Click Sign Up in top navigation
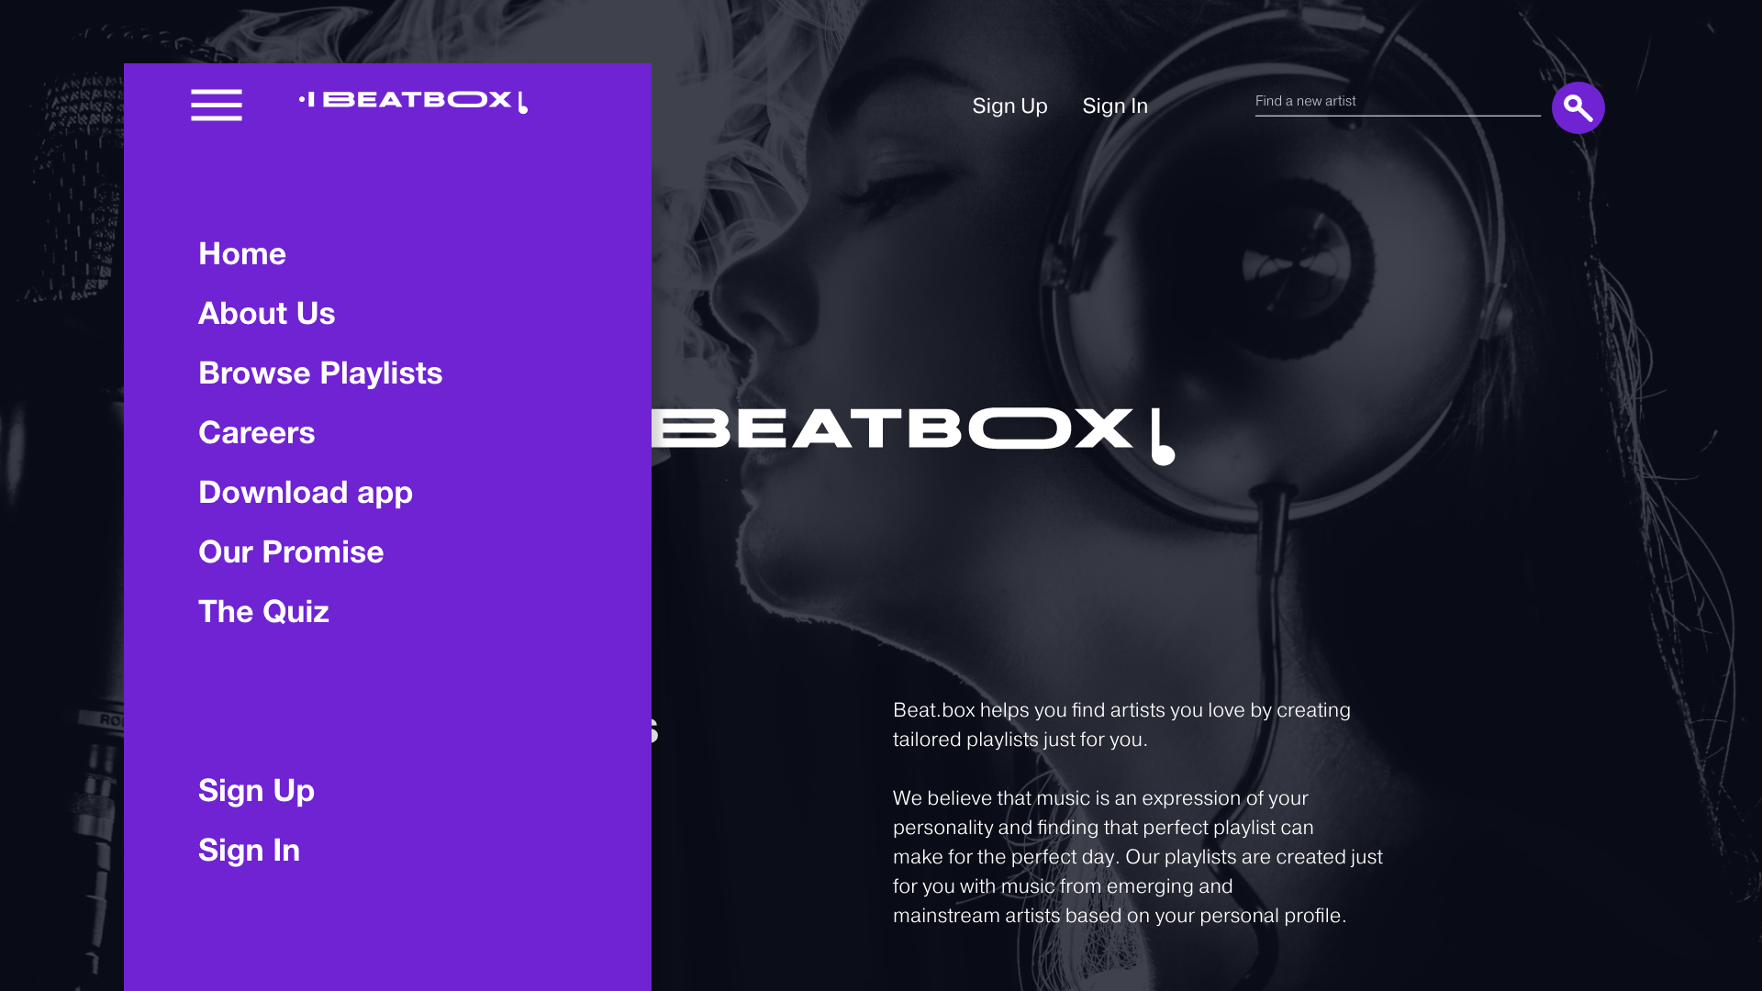The width and height of the screenshot is (1762, 991). click(x=1009, y=106)
